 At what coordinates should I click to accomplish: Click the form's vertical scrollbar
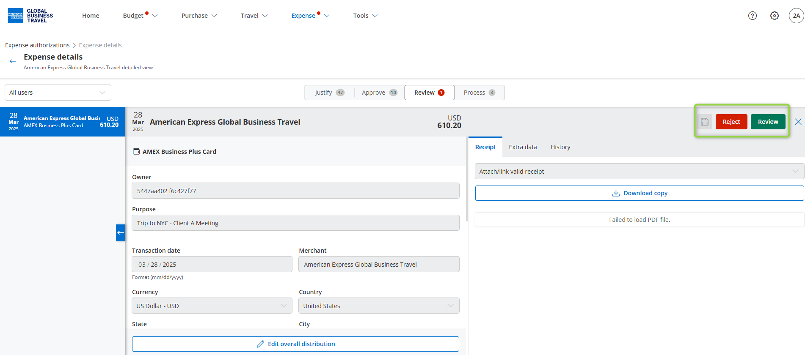pyautogui.click(x=467, y=179)
